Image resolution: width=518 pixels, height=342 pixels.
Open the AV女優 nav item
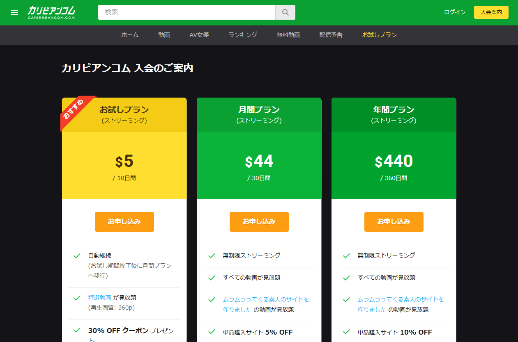(x=199, y=35)
